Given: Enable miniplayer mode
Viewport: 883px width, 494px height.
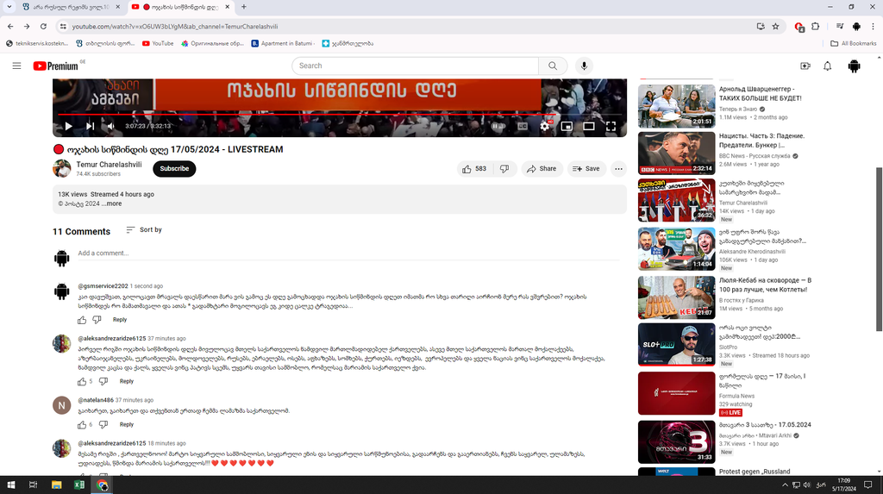Looking at the screenshot, I should tap(567, 126).
